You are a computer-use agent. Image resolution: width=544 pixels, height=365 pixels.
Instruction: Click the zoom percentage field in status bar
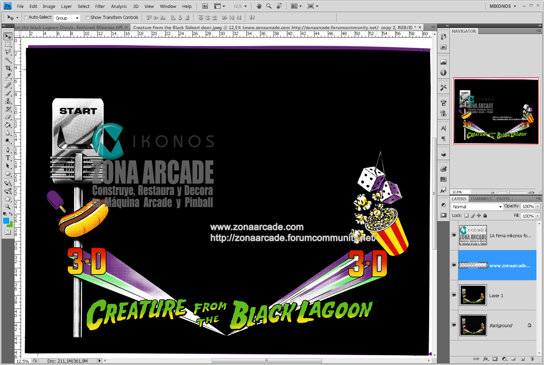(x=23, y=361)
